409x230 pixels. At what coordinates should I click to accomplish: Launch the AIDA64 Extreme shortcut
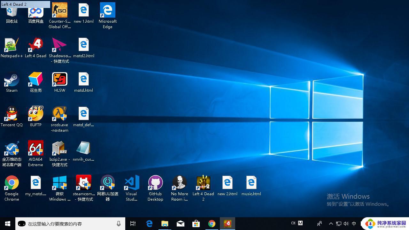(x=36, y=154)
